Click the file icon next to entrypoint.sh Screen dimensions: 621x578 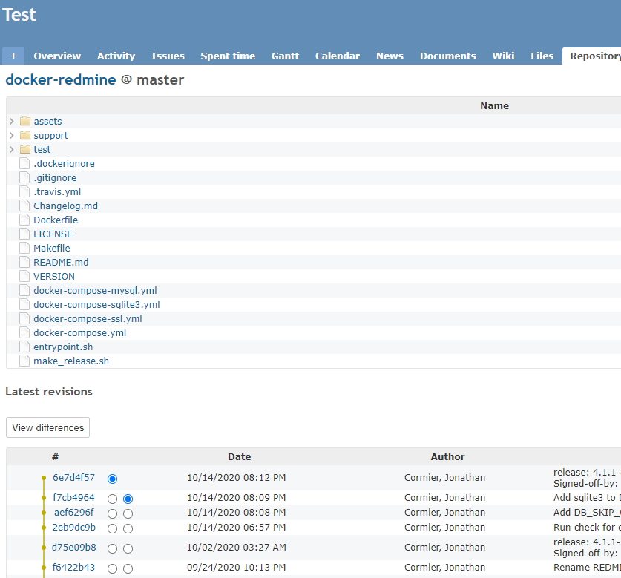pos(24,347)
